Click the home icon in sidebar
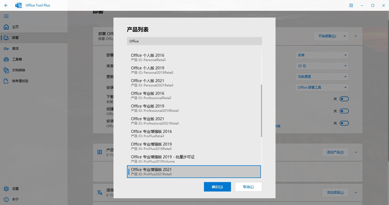 (x=6, y=27)
